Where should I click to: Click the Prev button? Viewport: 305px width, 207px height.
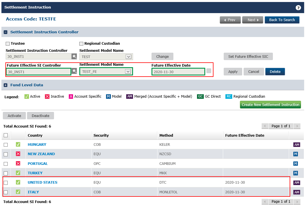(x=230, y=20)
